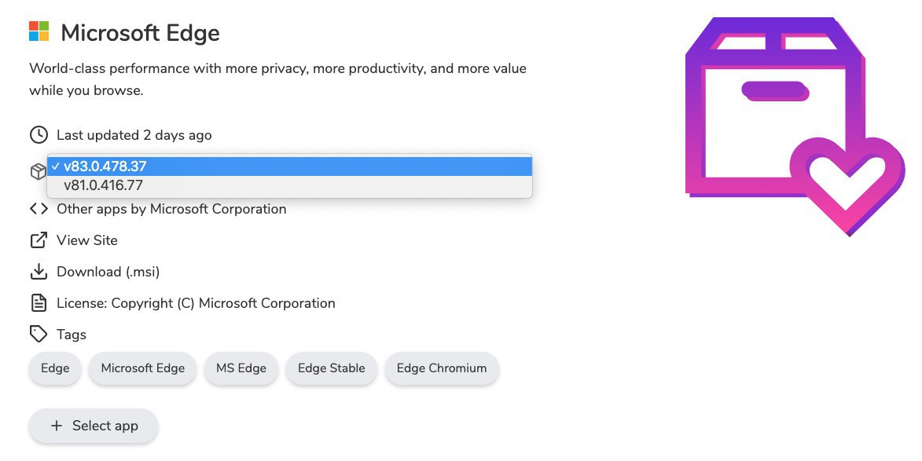Click the code brackets icon for other apps
922x461 pixels.
pyautogui.click(x=39, y=209)
